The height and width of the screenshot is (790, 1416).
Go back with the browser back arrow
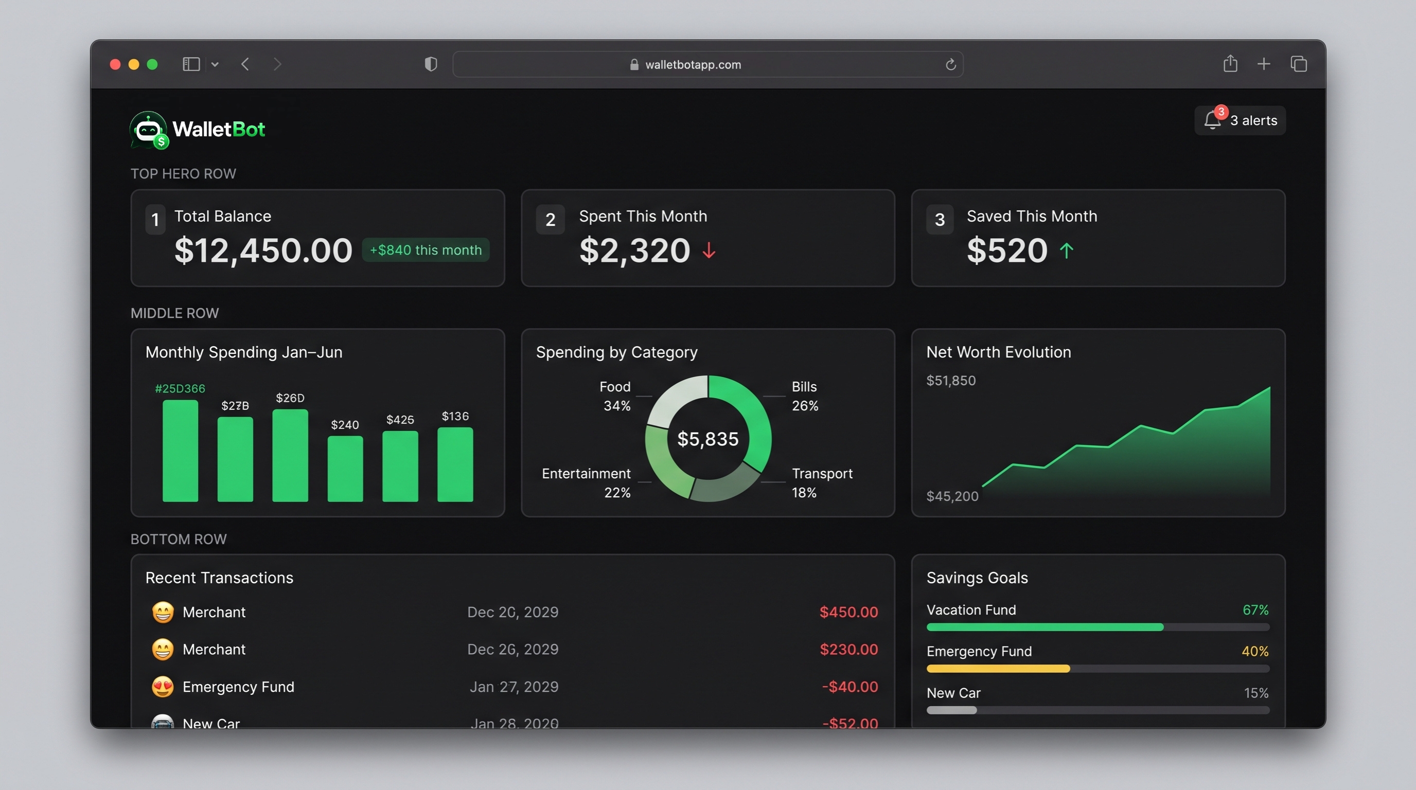tap(245, 64)
